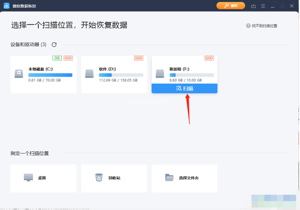Select the 新加卷 (F:) drive icon
Image resolution: width=300 pixels, height=210 pixels.
pos(160,74)
